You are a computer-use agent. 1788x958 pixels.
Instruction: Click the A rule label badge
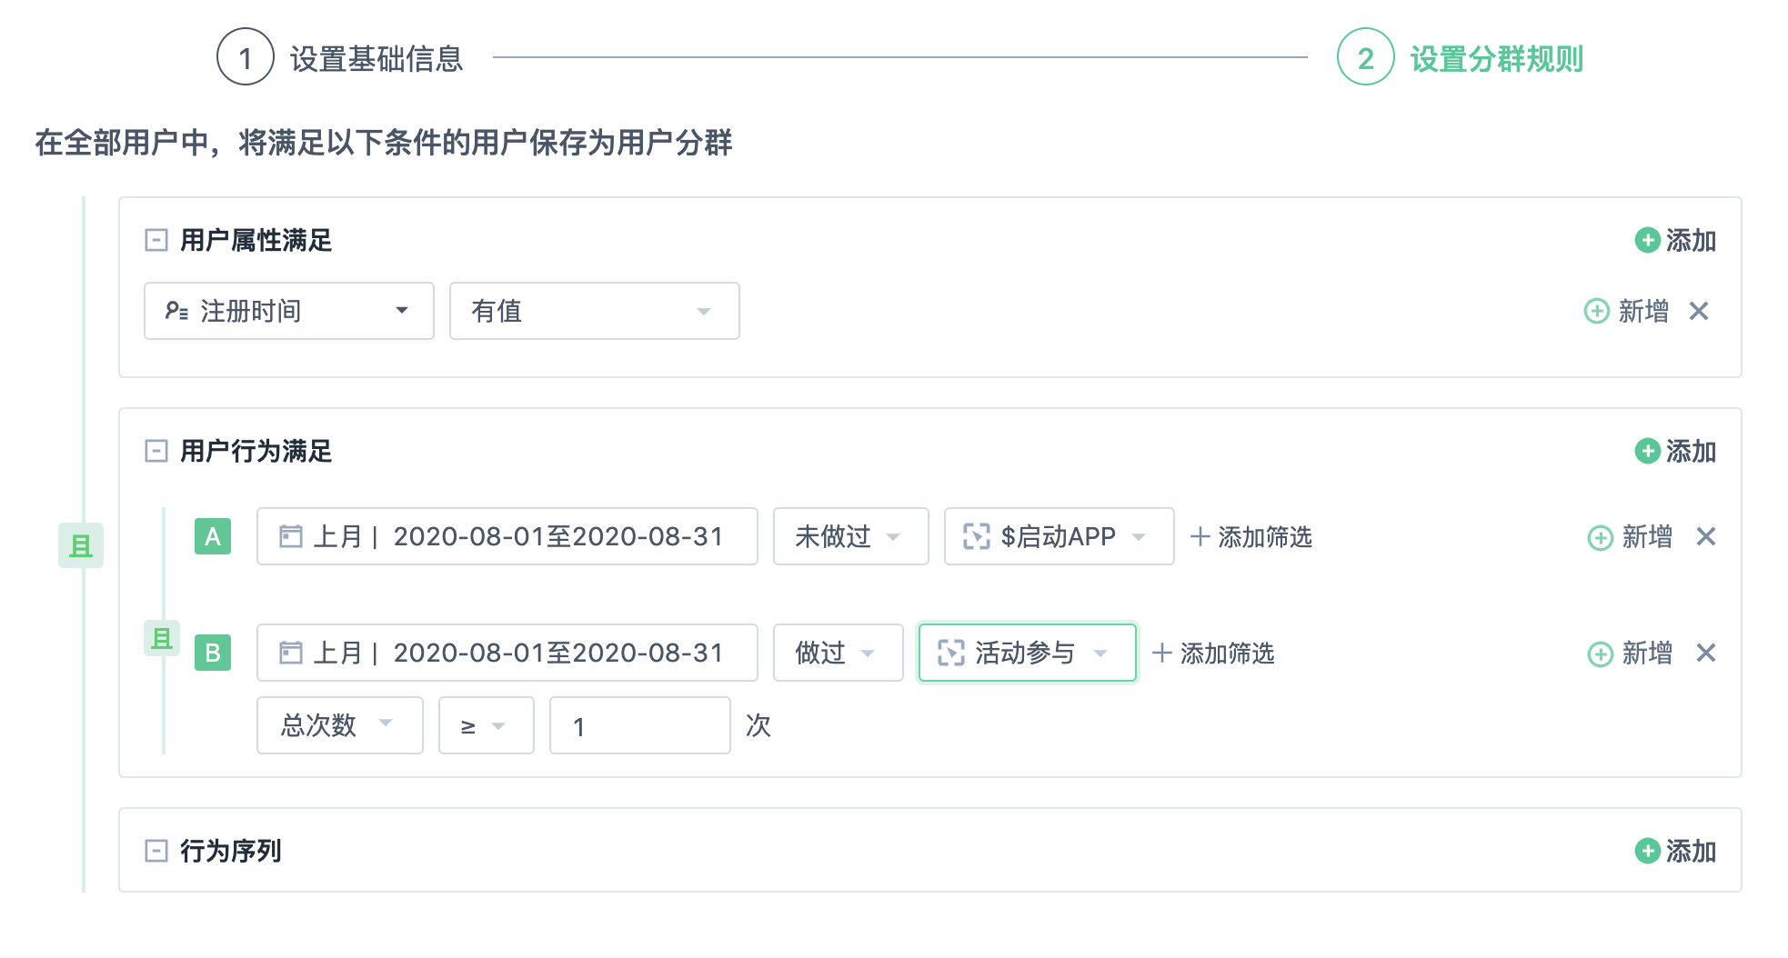(x=213, y=536)
